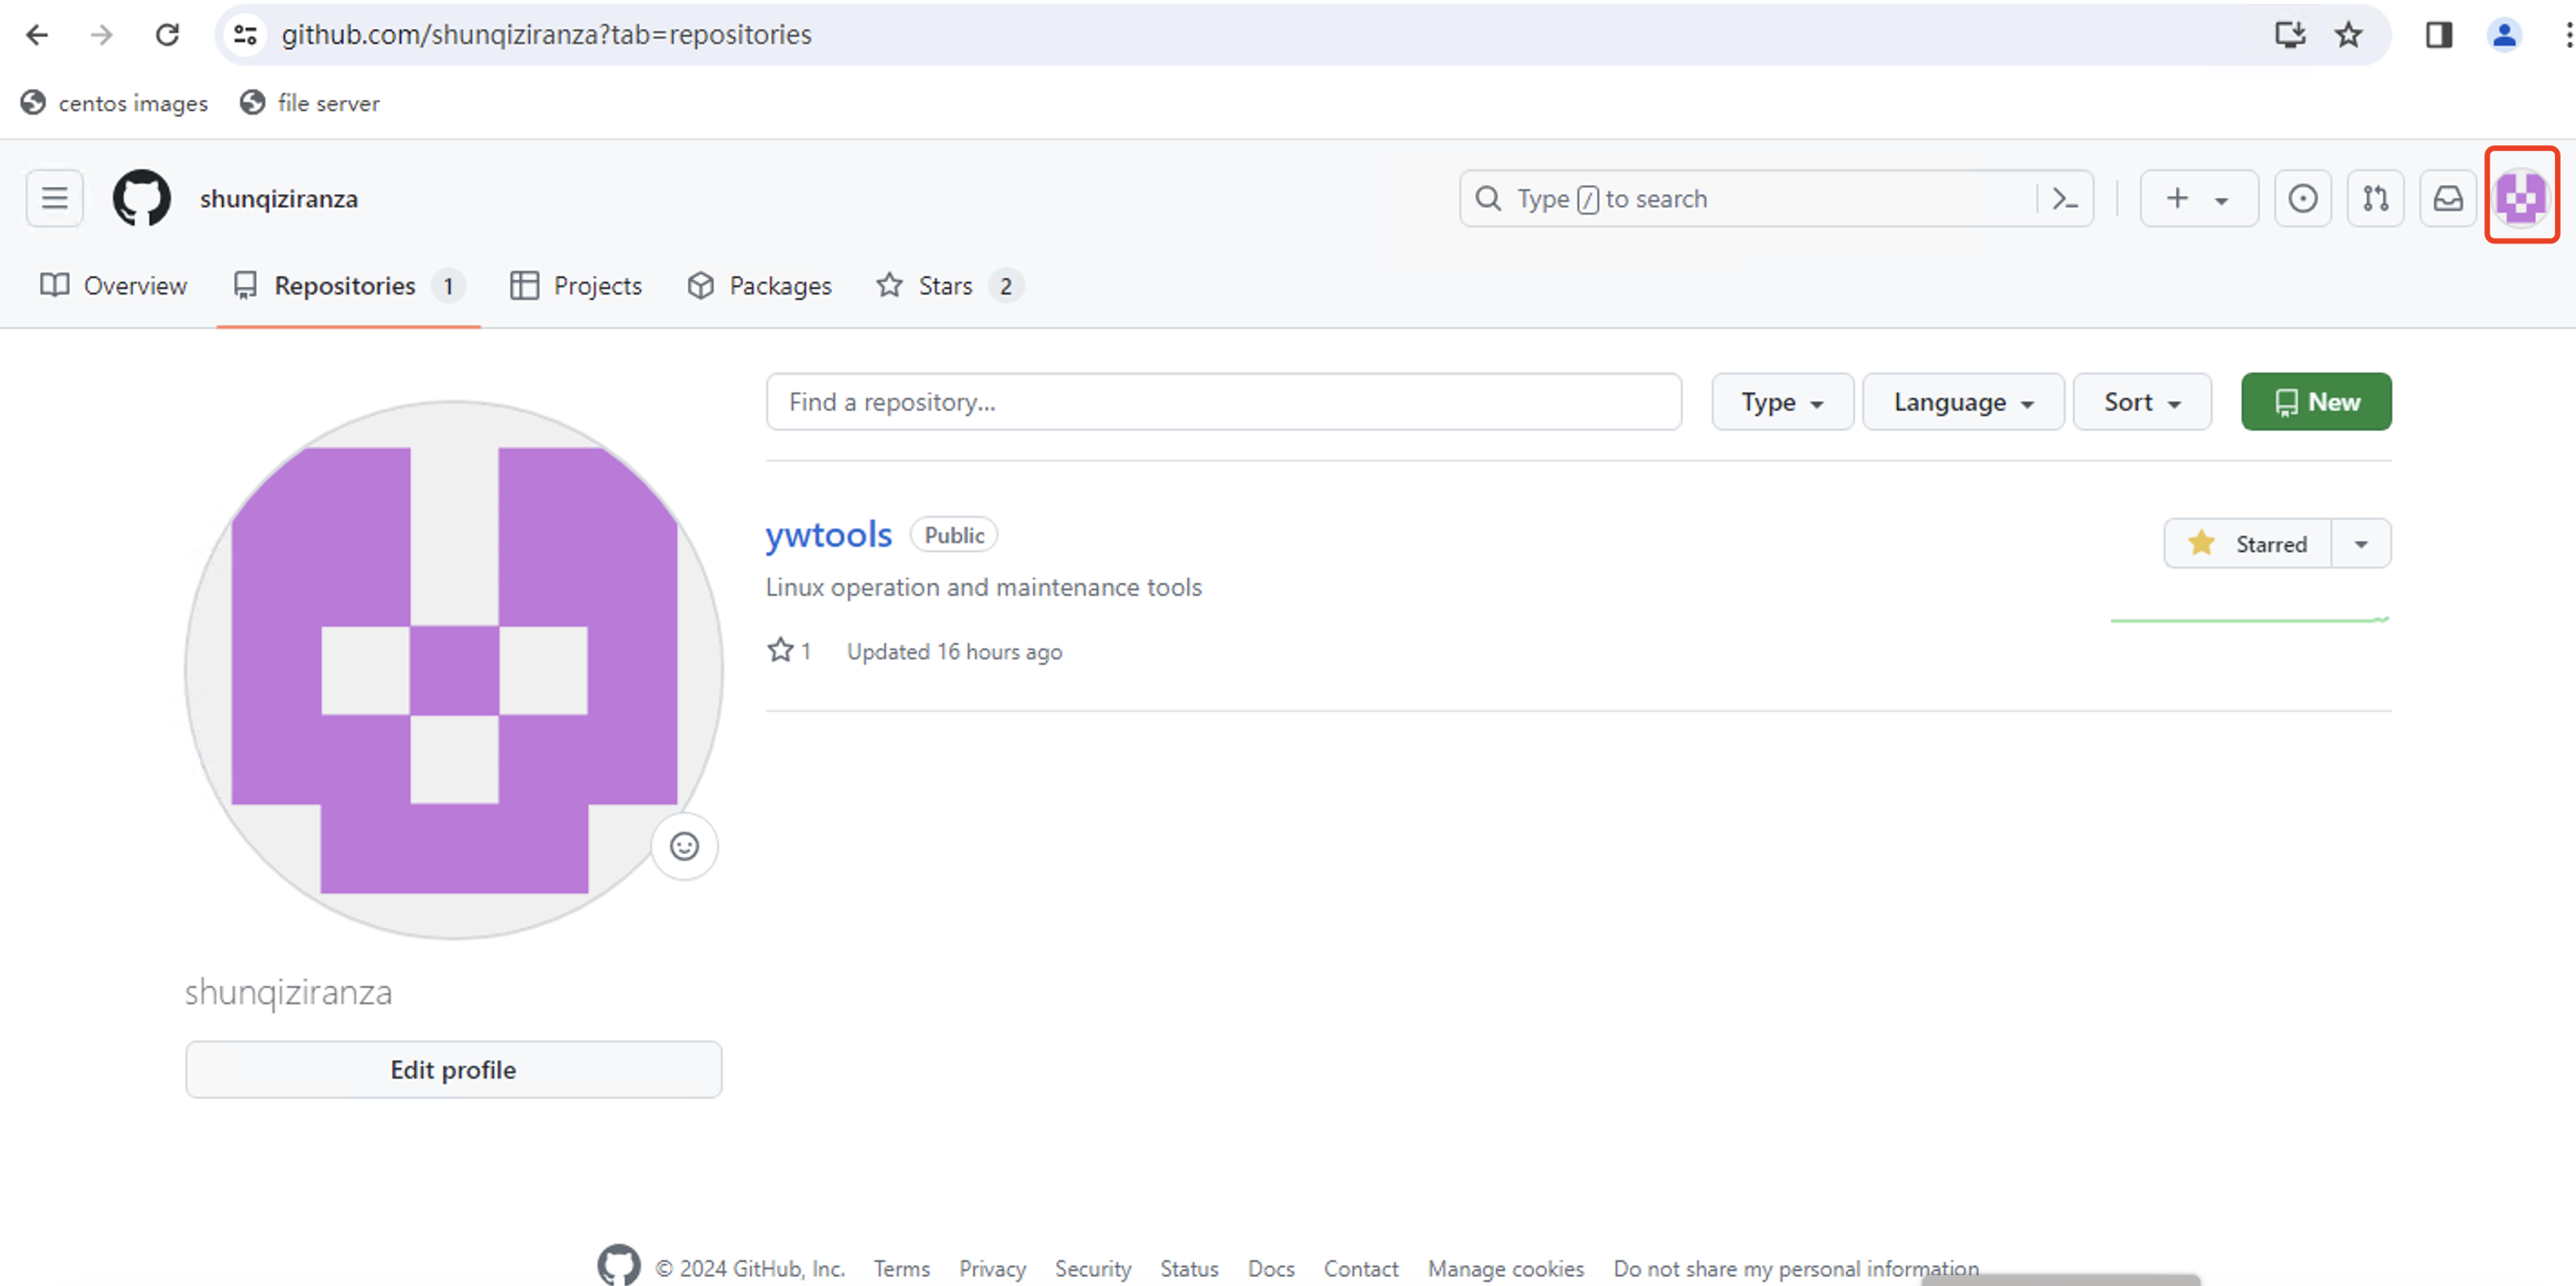Click the Find a repository search field
2576x1286 pixels.
point(1223,401)
